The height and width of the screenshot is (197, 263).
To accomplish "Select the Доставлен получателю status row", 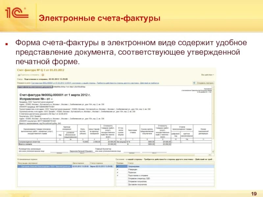I will (x=165, y=185).
